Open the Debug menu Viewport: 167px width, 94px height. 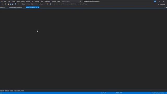coord(23,1)
